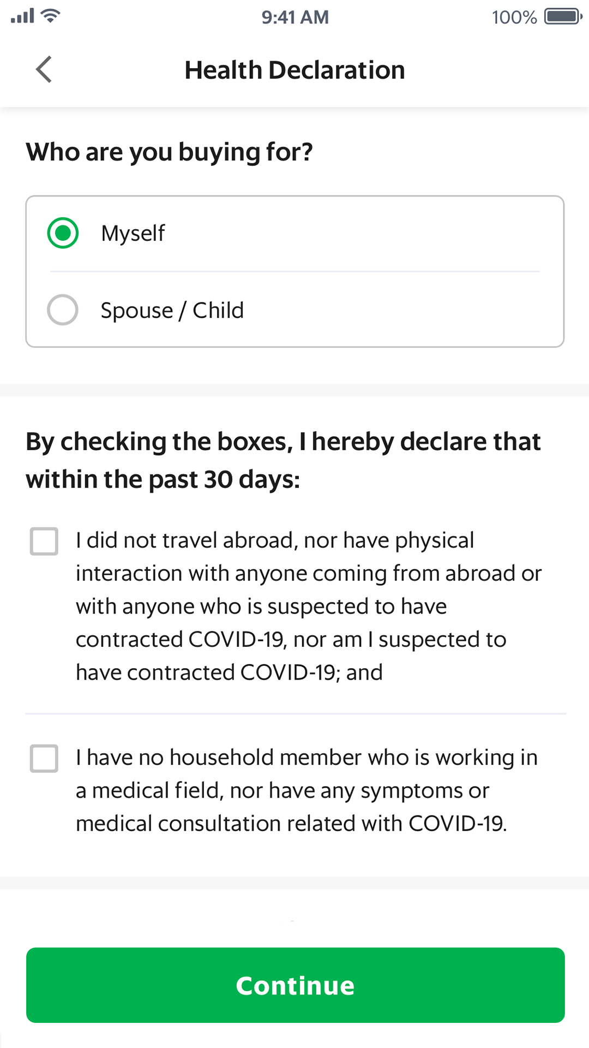Viewport: 589px width, 1048px height.
Task: Tap the Wi-Fi status icon
Action: point(50,16)
